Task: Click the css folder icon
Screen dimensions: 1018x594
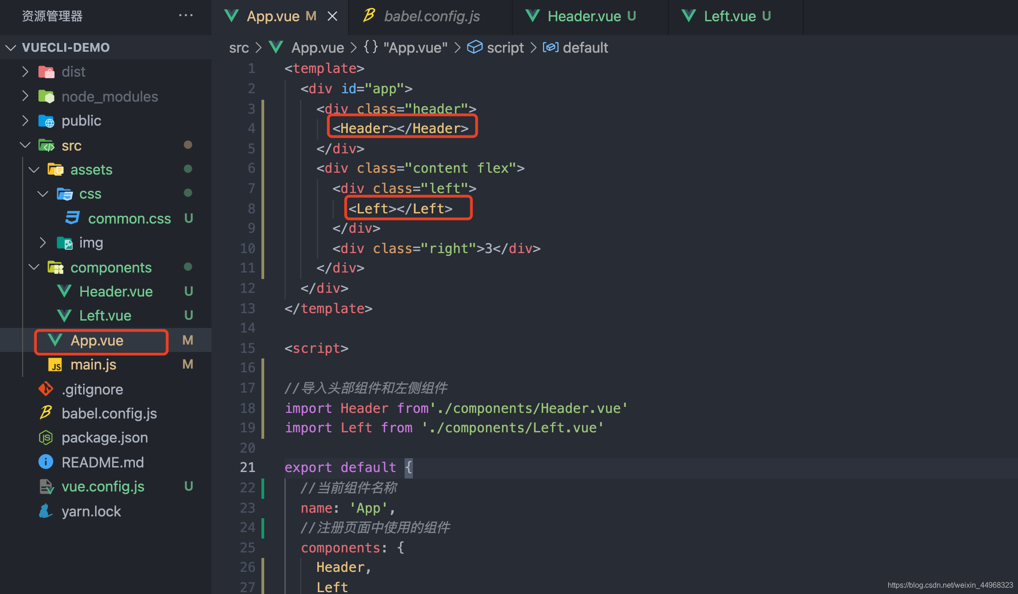Action: (x=64, y=194)
